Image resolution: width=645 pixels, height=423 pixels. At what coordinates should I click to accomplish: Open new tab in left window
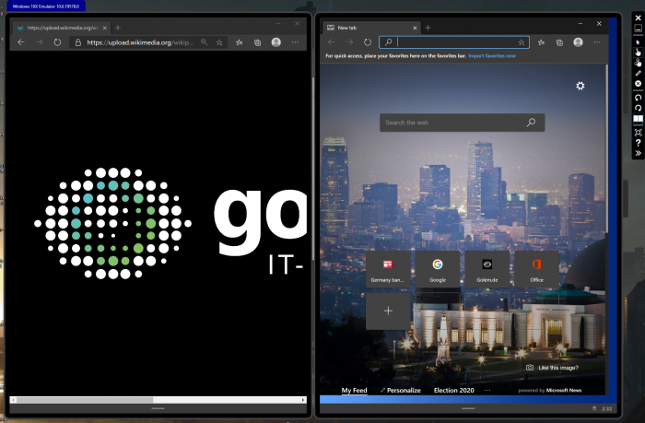[x=118, y=28]
